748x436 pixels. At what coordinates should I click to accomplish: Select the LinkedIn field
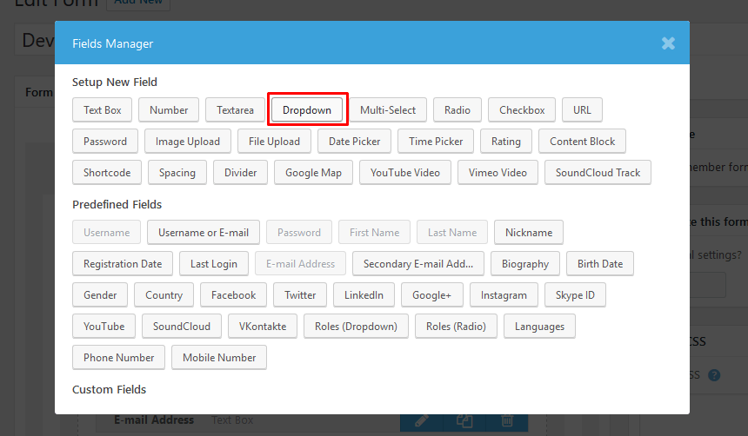[364, 295]
